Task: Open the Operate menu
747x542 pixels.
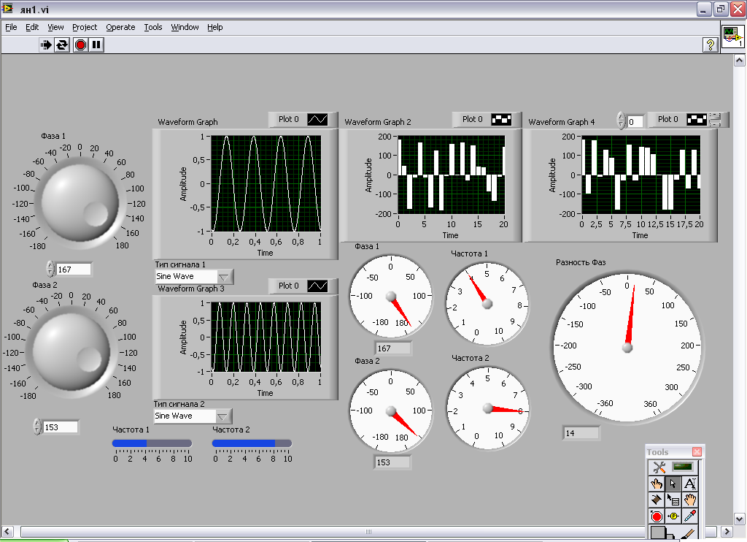Action: pos(120,27)
